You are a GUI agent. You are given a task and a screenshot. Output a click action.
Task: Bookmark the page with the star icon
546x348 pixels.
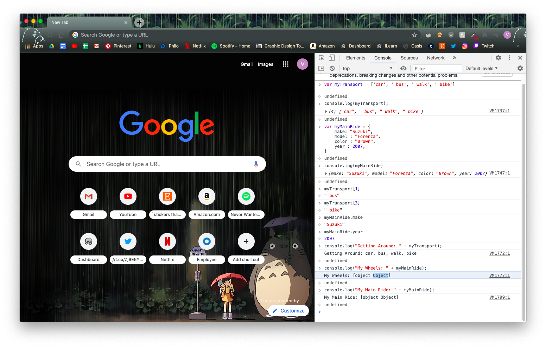414,35
